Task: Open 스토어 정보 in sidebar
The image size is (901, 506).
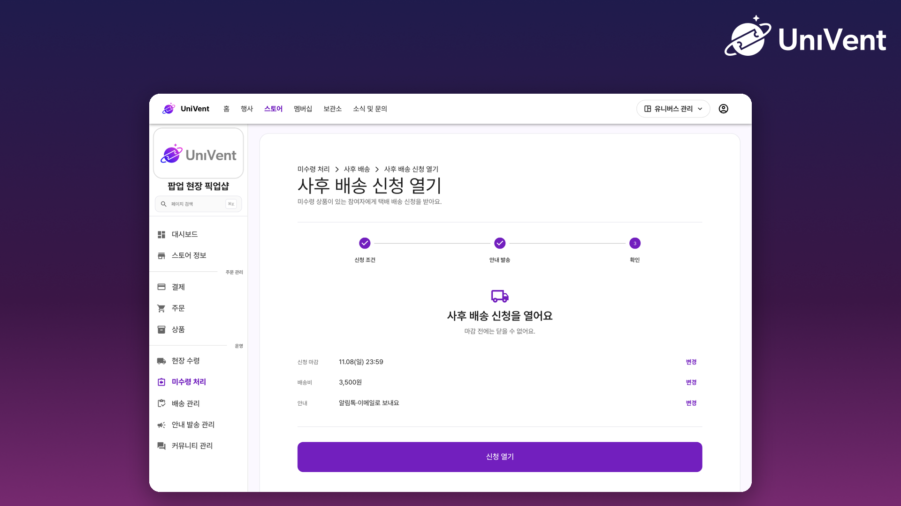Action: [x=198, y=255]
